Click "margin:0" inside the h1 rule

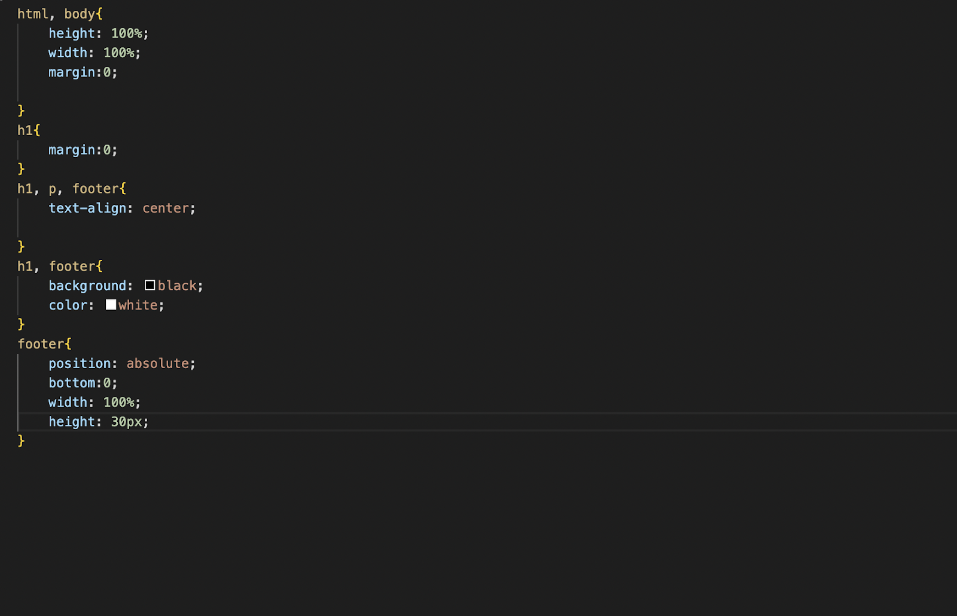(x=83, y=150)
